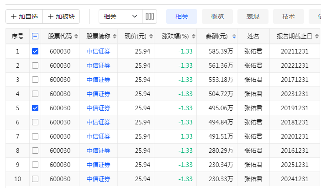Click report date 20201231
Viewport: 321px width, 188px height.
[295, 136]
